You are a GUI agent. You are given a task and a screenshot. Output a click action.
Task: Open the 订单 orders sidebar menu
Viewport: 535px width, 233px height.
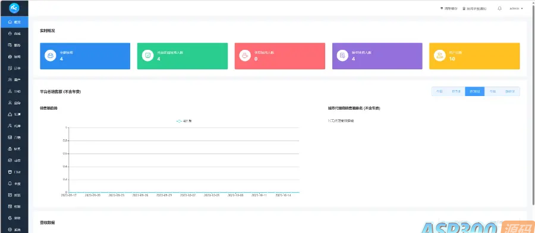click(14, 68)
